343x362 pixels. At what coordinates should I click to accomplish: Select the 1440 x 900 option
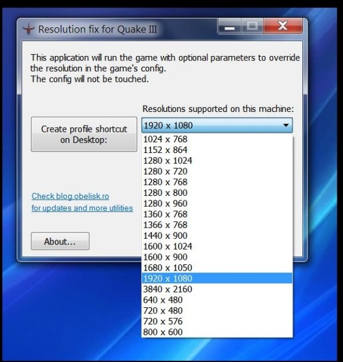(217, 235)
